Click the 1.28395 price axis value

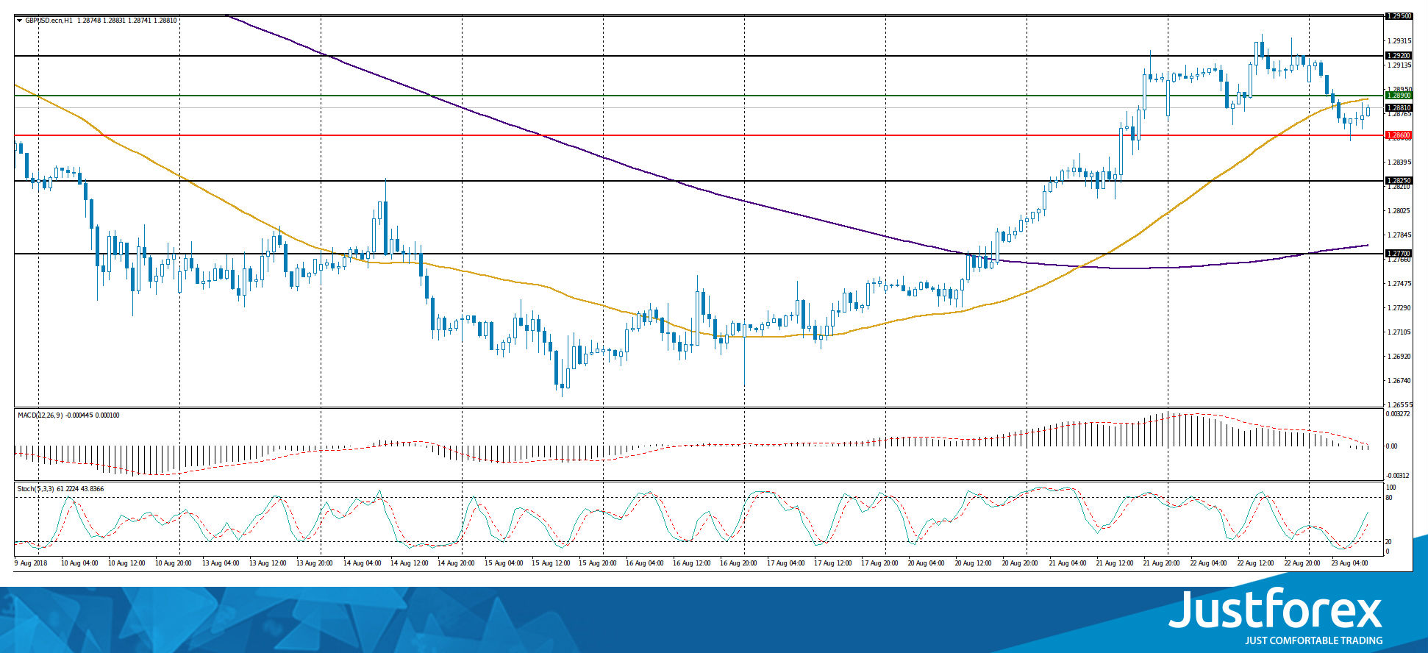[1399, 162]
